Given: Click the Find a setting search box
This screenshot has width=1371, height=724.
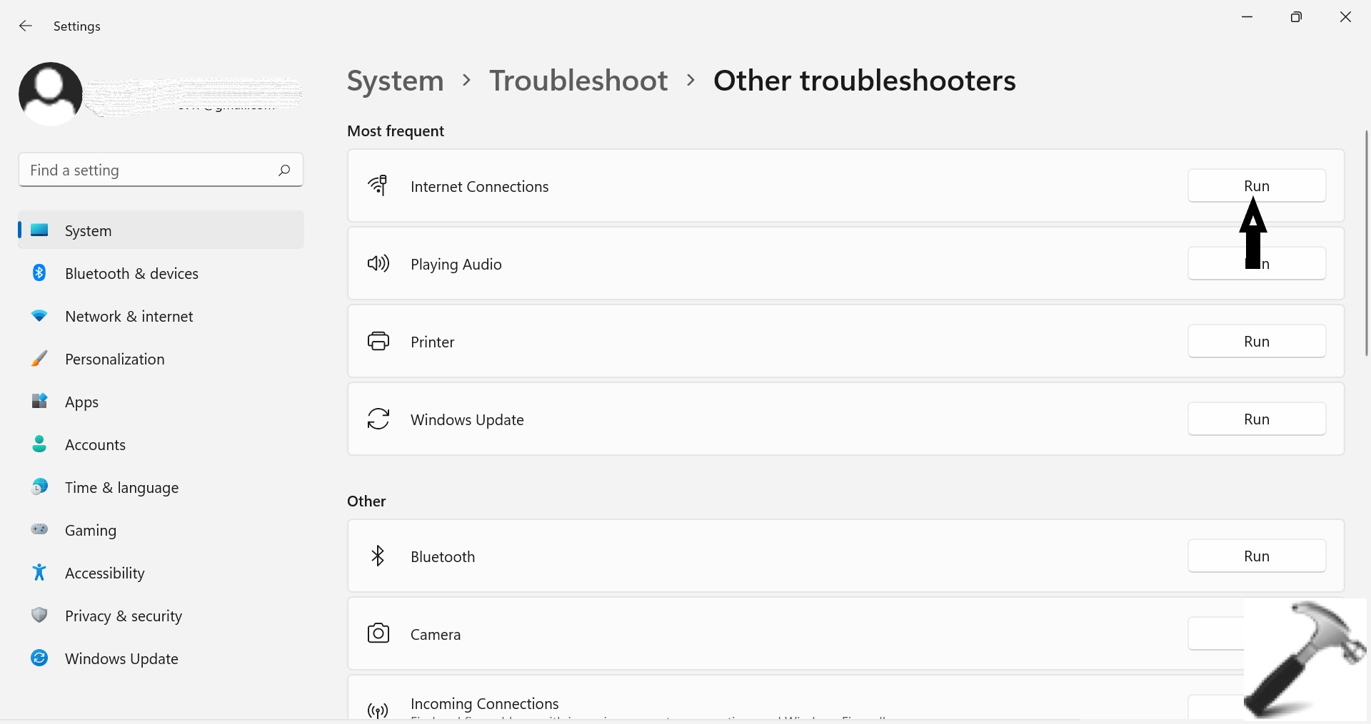Looking at the screenshot, I should point(150,170).
